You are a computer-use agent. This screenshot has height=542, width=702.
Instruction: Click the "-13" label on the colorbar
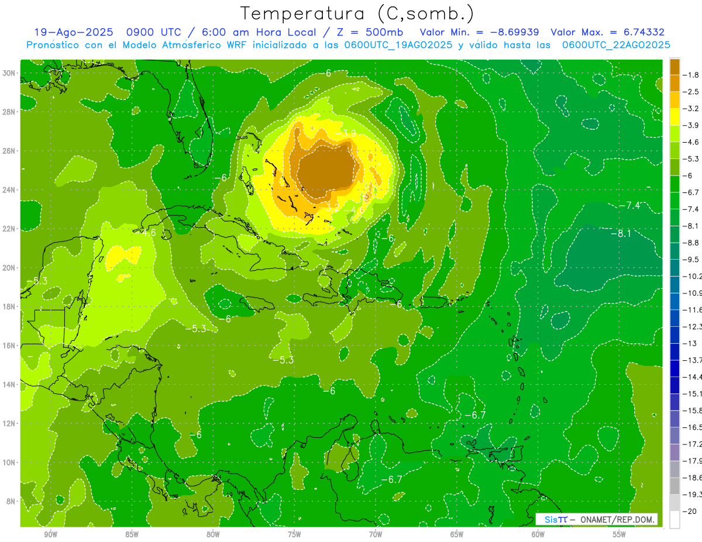pos(690,343)
